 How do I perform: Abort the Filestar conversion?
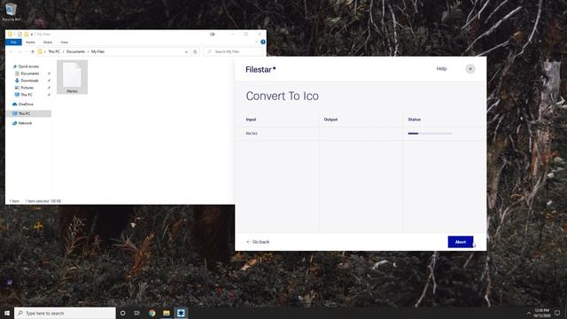pos(461,242)
